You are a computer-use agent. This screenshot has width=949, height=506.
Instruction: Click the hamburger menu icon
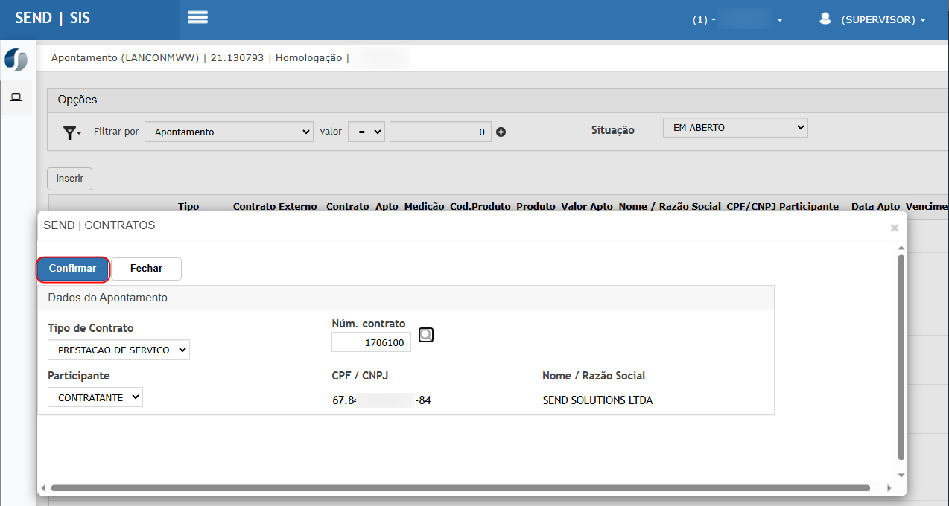tap(197, 18)
